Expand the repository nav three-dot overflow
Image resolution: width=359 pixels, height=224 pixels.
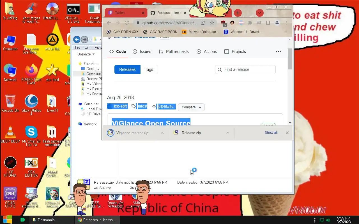coord(278,52)
